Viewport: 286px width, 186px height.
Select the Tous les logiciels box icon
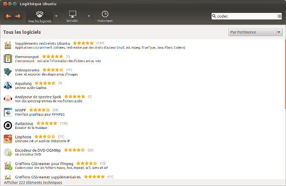point(40,14)
